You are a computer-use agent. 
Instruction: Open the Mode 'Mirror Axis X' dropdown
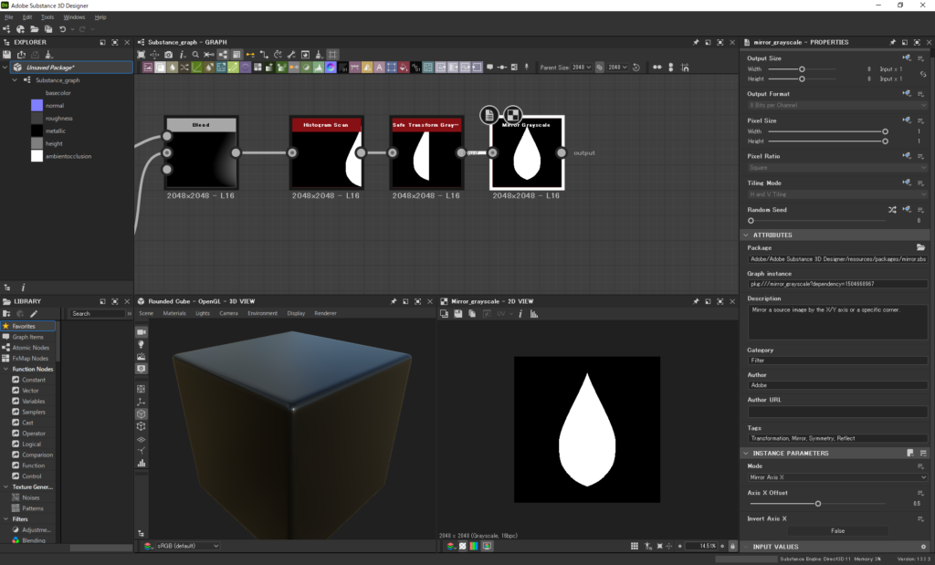[838, 477]
